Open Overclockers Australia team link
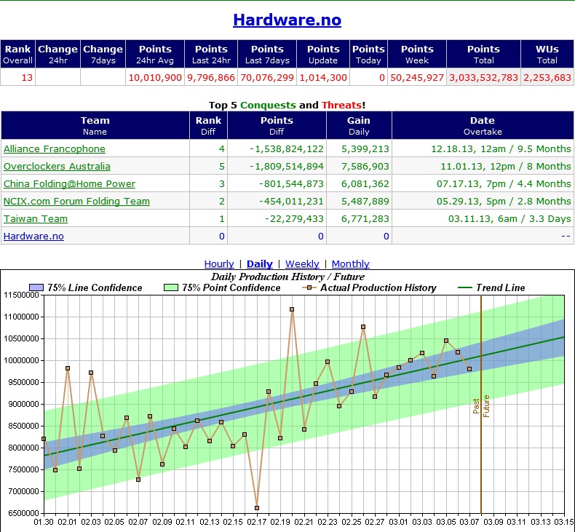The width and height of the screenshot is (575, 532). pos(57,166)
